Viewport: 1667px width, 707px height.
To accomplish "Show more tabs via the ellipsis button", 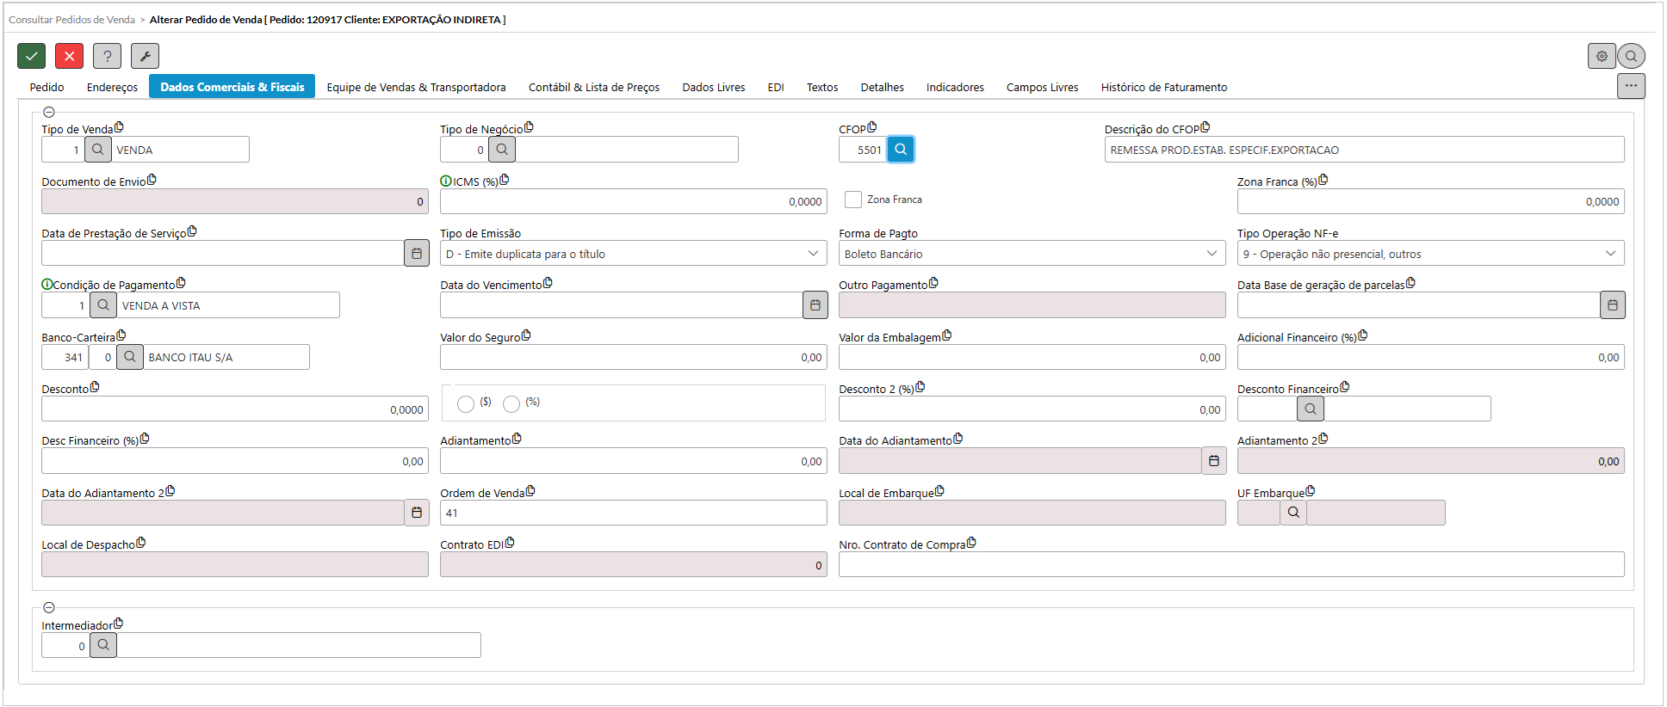I will click(1631, 86).
